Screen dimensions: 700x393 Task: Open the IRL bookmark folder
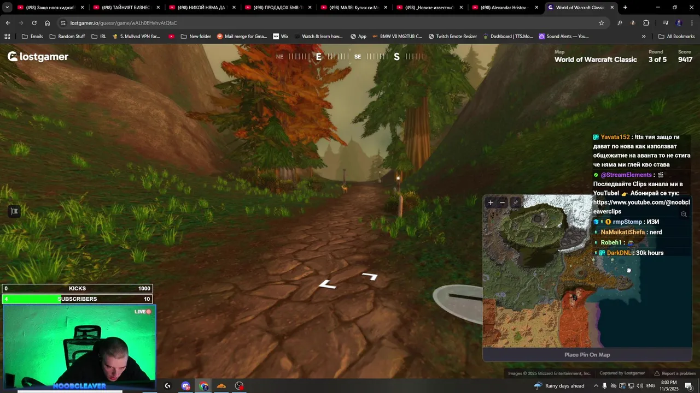click(x=98, y=36)
